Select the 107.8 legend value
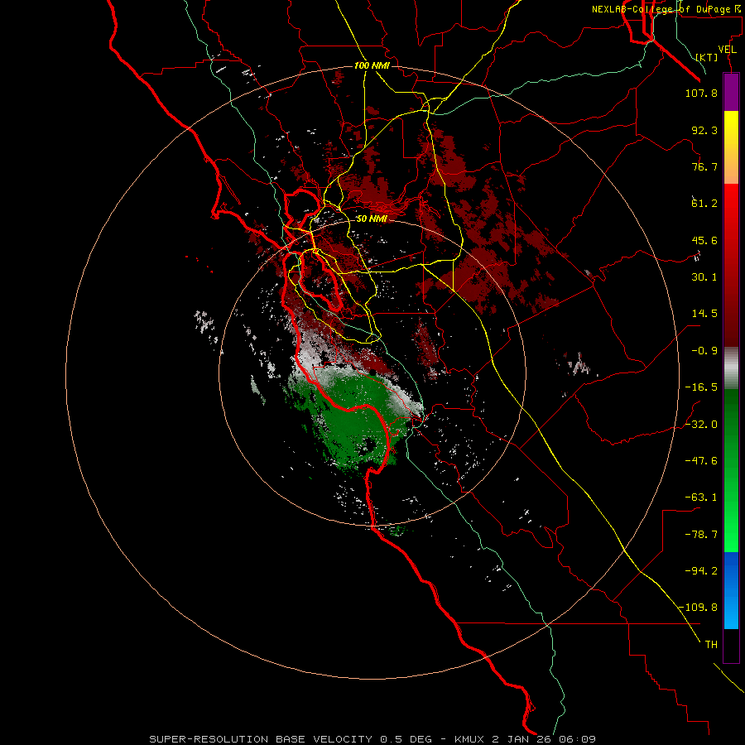The height and width of the screenshot is (745, 745). tap(701, 93)
